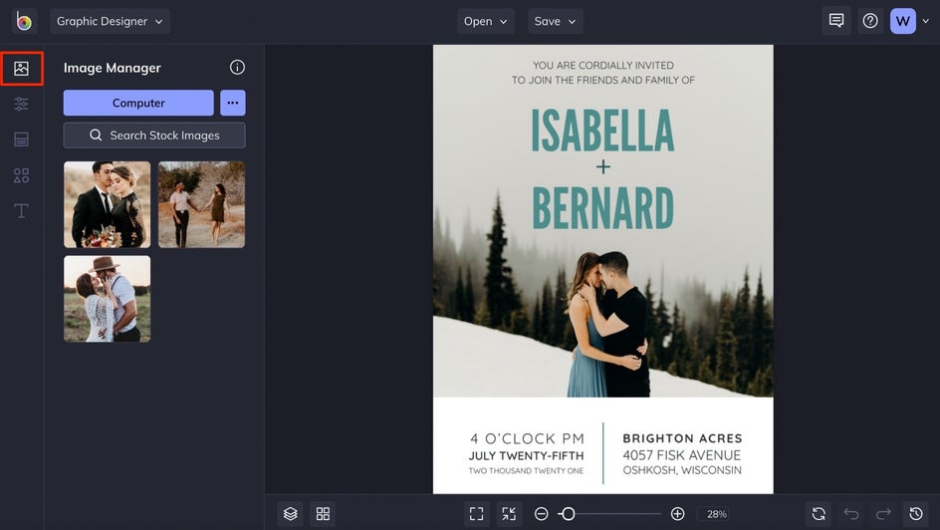Select the BRIGHTON ACRES text
Screen dimensions: 940x530
click(x=682, y=438)
